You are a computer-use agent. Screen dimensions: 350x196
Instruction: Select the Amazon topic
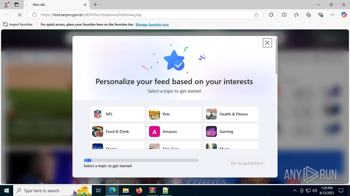(x=174, y=131)
